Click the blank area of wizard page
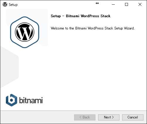Viewport: 147px width, 124px height. tap(93, 68)
